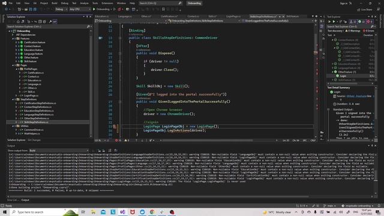Click Sign in at the top right
The height and width of the screenshot is (216, 384).
pos(344,3)
